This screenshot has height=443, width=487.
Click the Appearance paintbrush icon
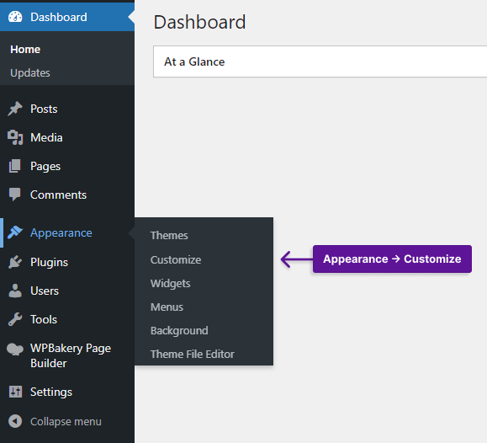click(x=15, y=232)
